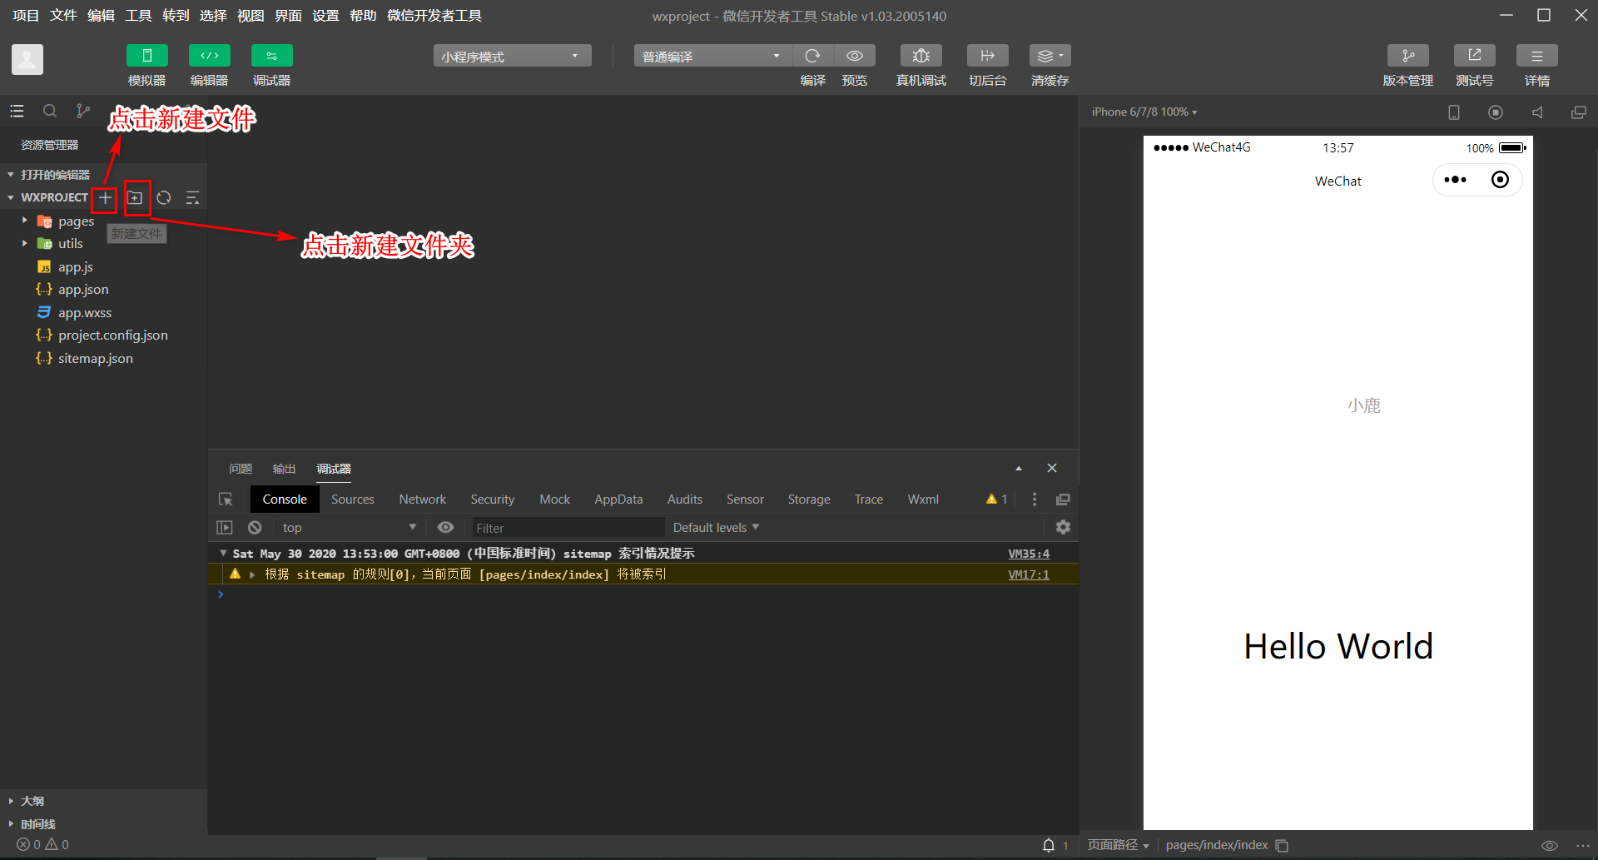Select the Sources devtools tab
Viewport: 1598px width, 860px height.
click(353, 500)
